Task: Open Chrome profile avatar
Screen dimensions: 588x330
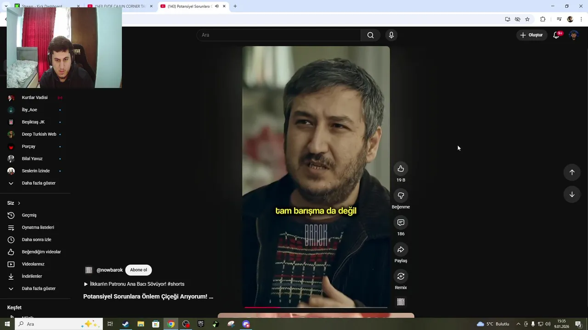Action: pos(570,19)
